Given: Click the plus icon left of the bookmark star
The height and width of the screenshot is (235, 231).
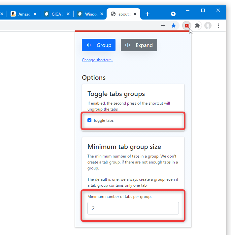Looking at the screenshot, I should point(163,25).
